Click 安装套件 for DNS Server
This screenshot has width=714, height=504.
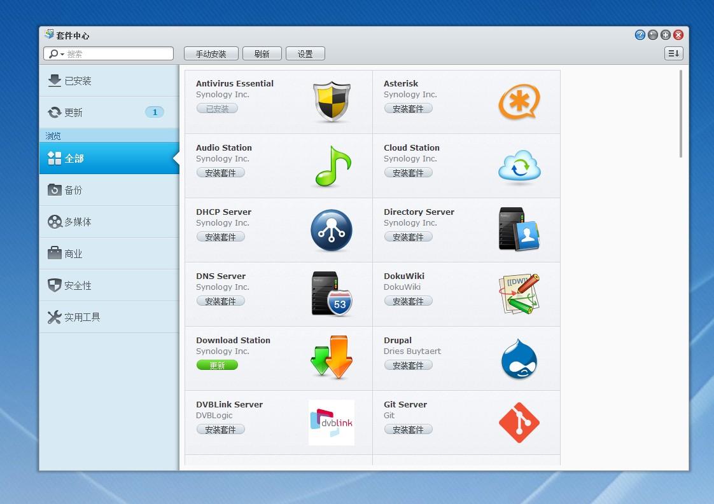pyautogui.click(x=220, y=301)
